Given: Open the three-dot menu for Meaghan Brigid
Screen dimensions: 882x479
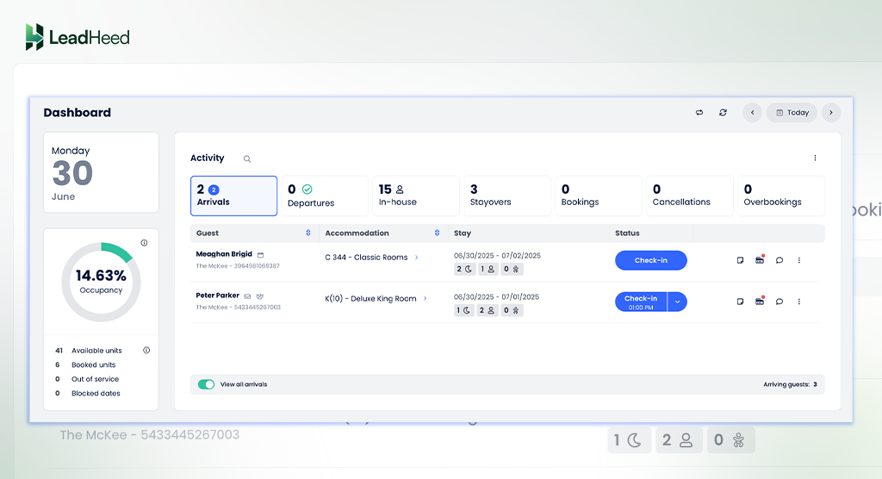Looking at the screenshot, I should point(798,260).
